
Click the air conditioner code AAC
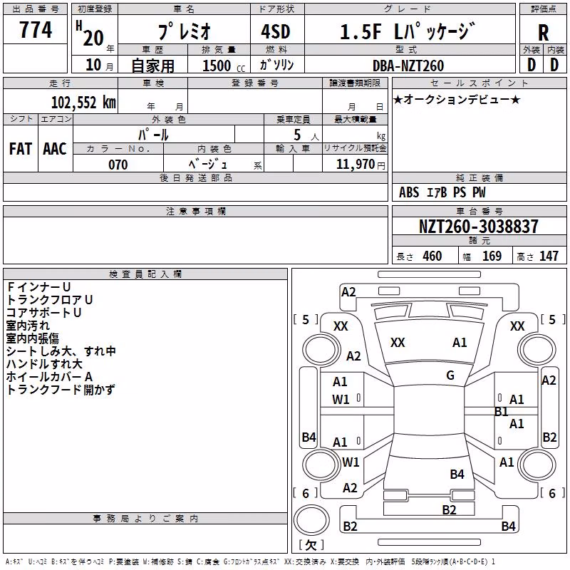pyautogui.click(x=55, y=149)
